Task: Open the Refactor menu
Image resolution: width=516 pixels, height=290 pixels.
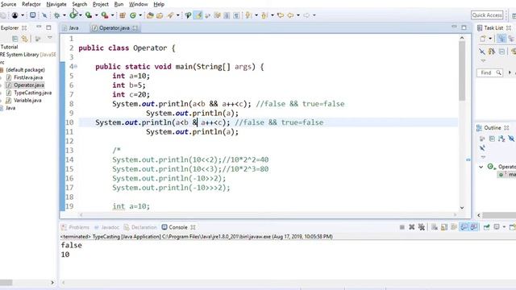Action: coord(31,4)
